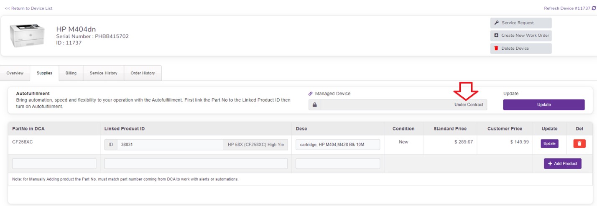Click the Linked Product ID field showing 38031
Image resolution: width=597 pixels, height=206 pixels.
pos(170,145)
